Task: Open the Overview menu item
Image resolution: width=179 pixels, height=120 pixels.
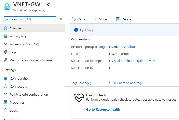Action: pos(32,28)
